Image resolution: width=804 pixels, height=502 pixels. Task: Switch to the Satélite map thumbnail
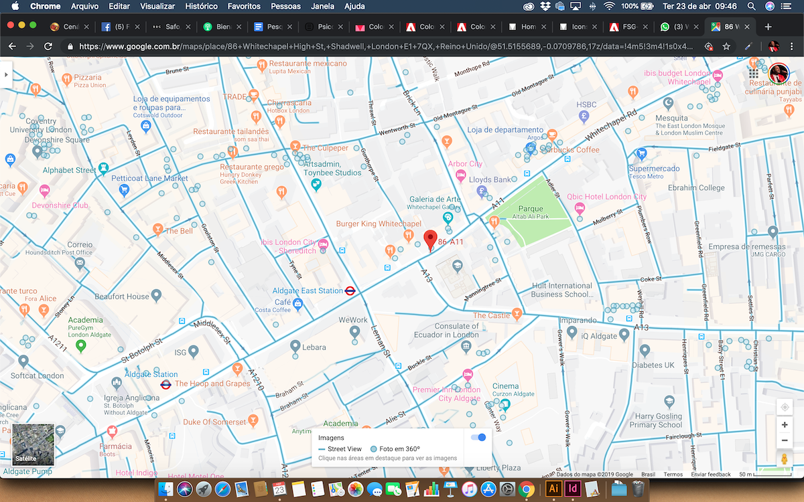pos(33,444)
